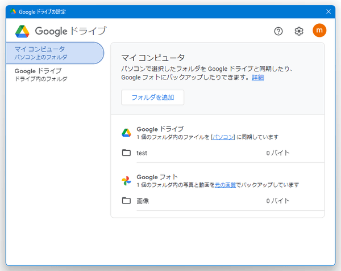Click the Google フォト section heading
The width and height of the screenshot is (341, 271).
[157, 177]
